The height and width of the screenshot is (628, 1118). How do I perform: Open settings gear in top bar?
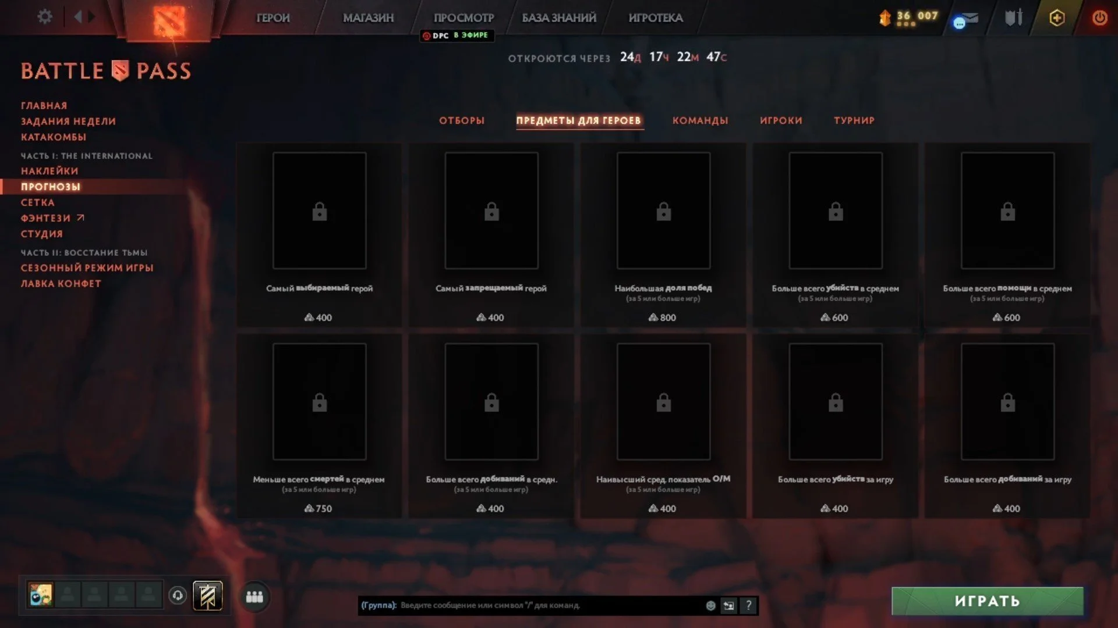coord(45,17)
